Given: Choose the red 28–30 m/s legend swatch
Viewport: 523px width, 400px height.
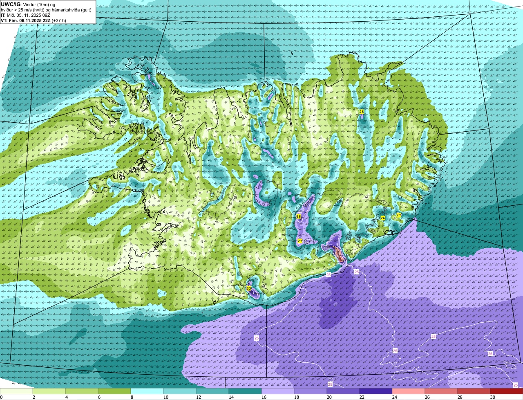Looking at the screenshot, I should 474,391.
